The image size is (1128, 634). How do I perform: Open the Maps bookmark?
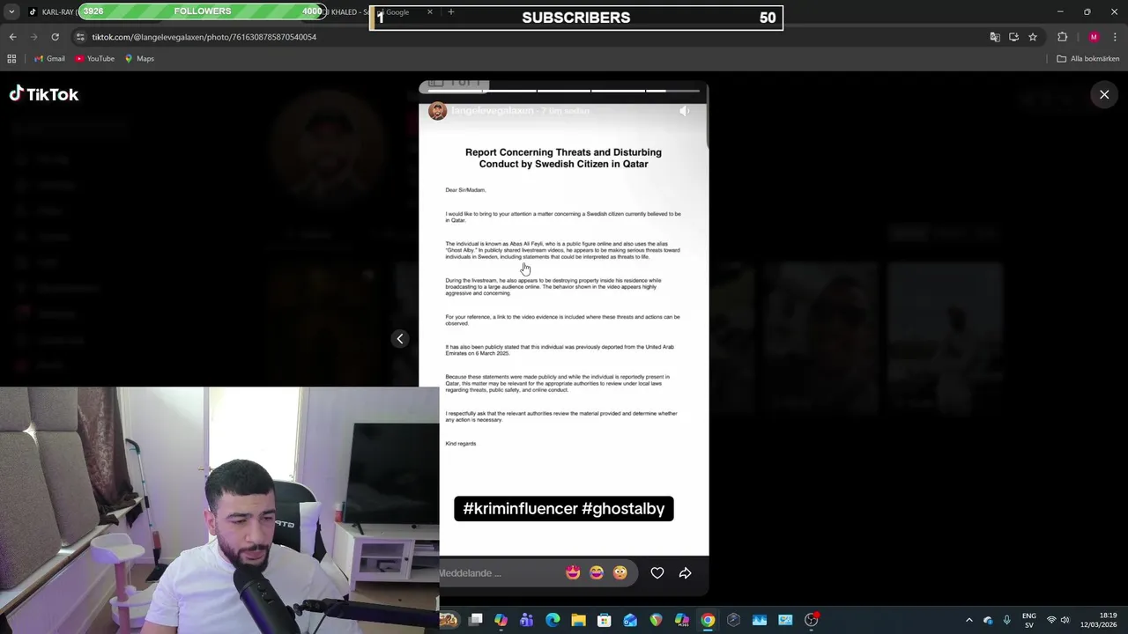(x=139, y=59)
